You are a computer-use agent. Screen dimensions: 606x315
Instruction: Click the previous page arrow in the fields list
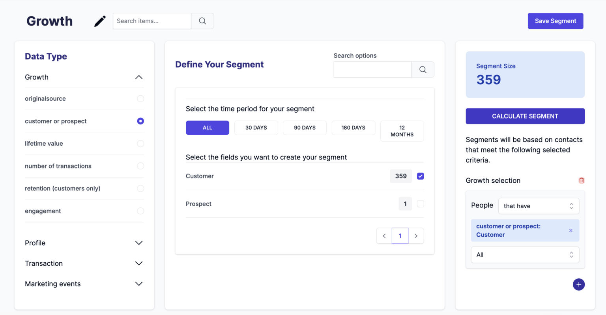click(384, 235)
